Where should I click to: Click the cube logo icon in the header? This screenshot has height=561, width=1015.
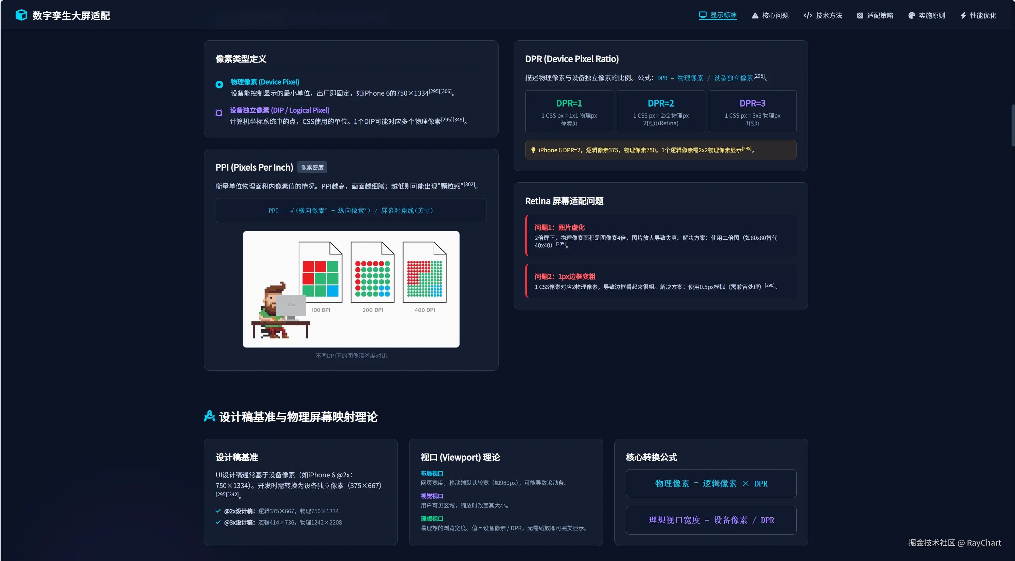pos(22,15)
